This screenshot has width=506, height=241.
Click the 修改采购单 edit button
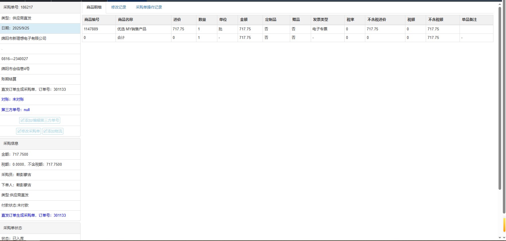pyautogui.click(x=28, y=131)
